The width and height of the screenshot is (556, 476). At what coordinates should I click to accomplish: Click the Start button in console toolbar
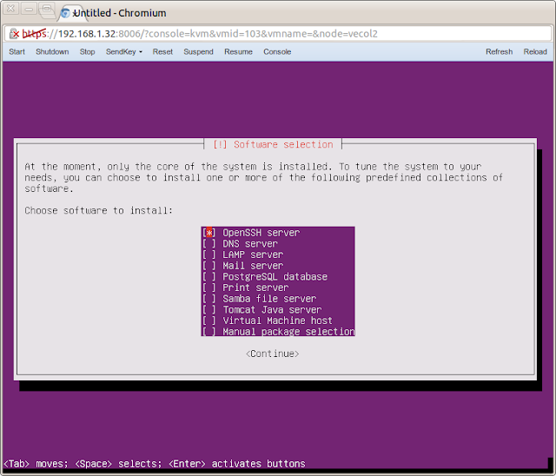(x=17, y=52)
